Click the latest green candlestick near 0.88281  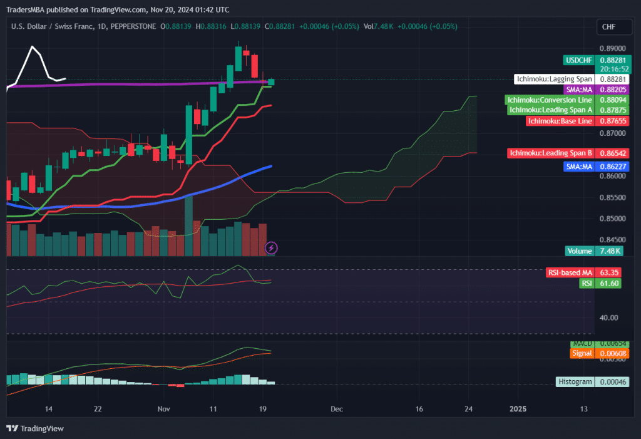click(x=271, y=81)
